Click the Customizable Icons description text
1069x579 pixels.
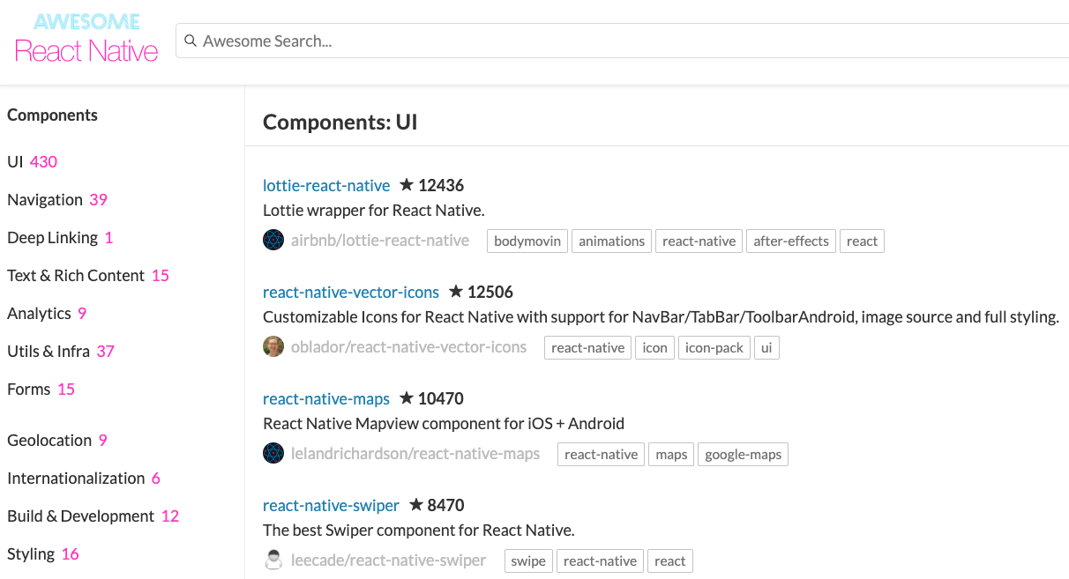point(661,317)
